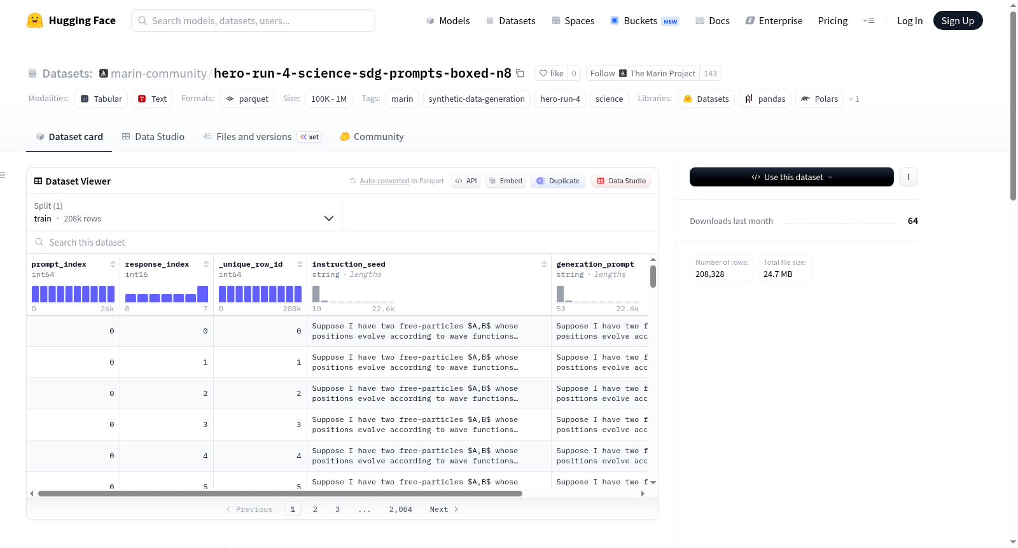Sort the response_index column
Screen dimensions: 1018x548
pos(206,264)
